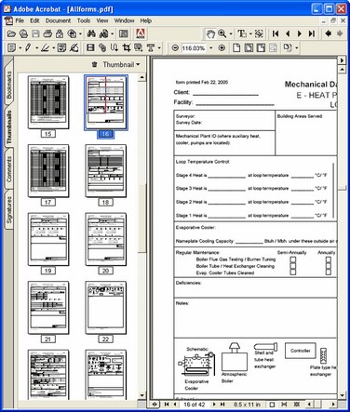Viewport: 350px width, 412px height.
Task: Select the Pencil tool
Action: (28, 47)
